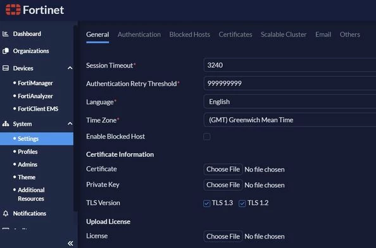Click the sidebar vertical scrollbar
Viewport: 376px width, 248px height.
click(75, 118)
